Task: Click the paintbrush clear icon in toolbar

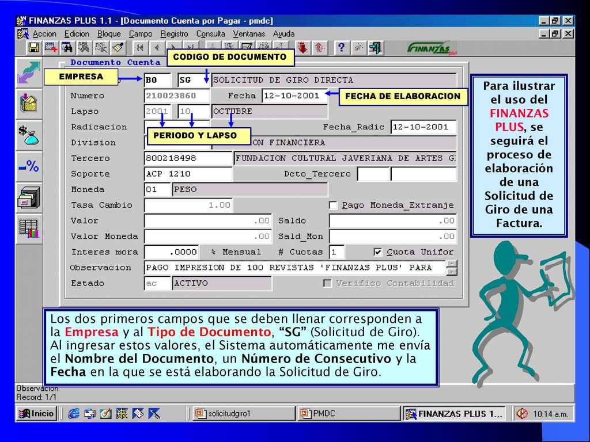Action: click(118, 48)
